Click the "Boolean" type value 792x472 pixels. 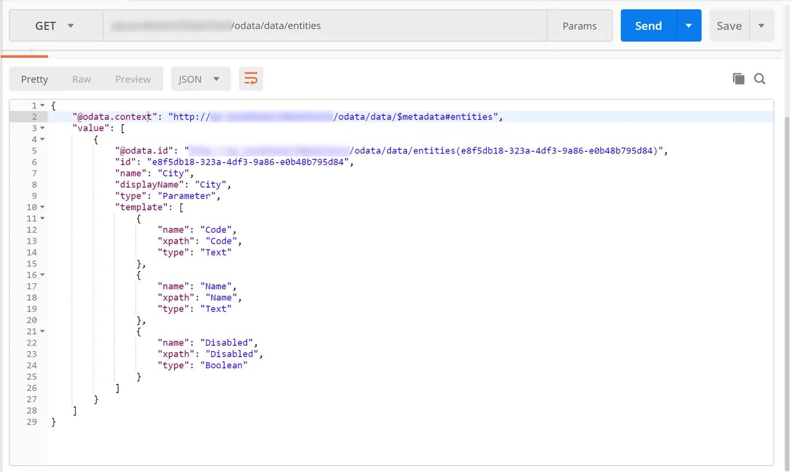pos(224,365)
